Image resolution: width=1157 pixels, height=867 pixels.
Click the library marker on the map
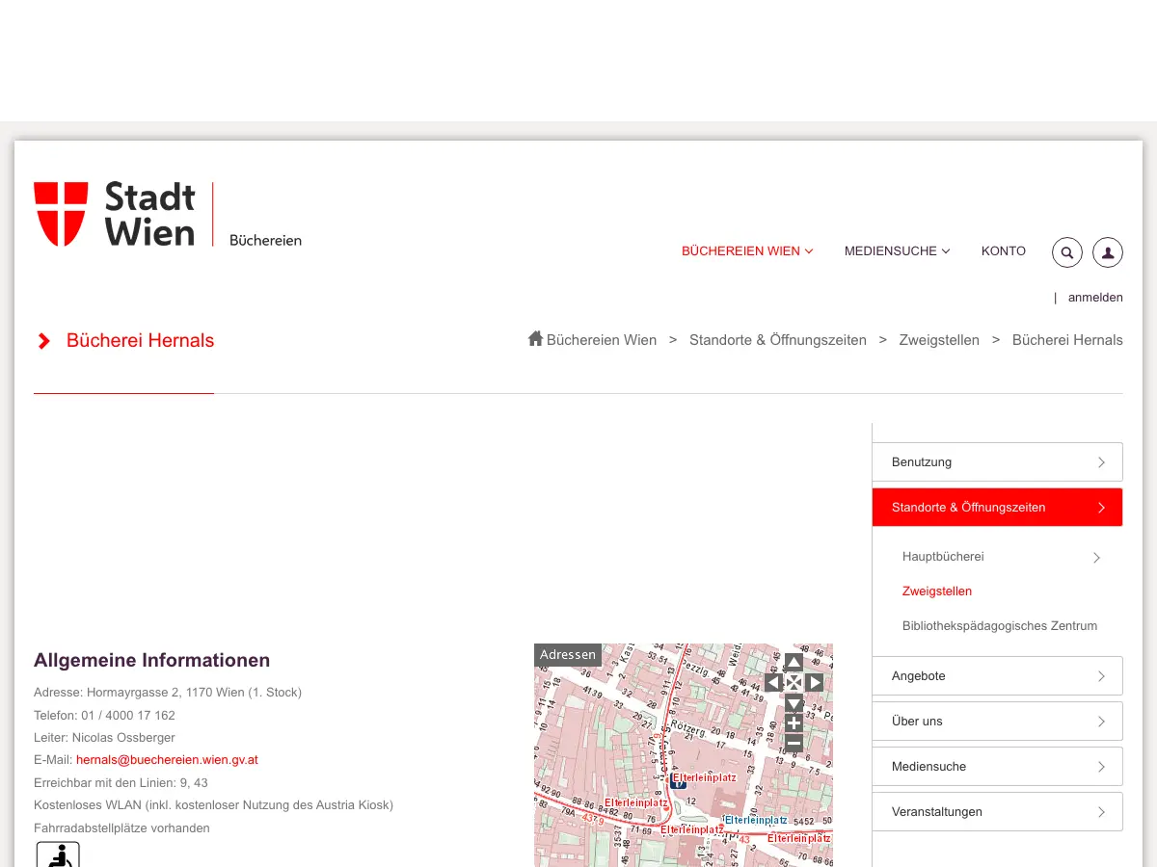pos(679,781)
